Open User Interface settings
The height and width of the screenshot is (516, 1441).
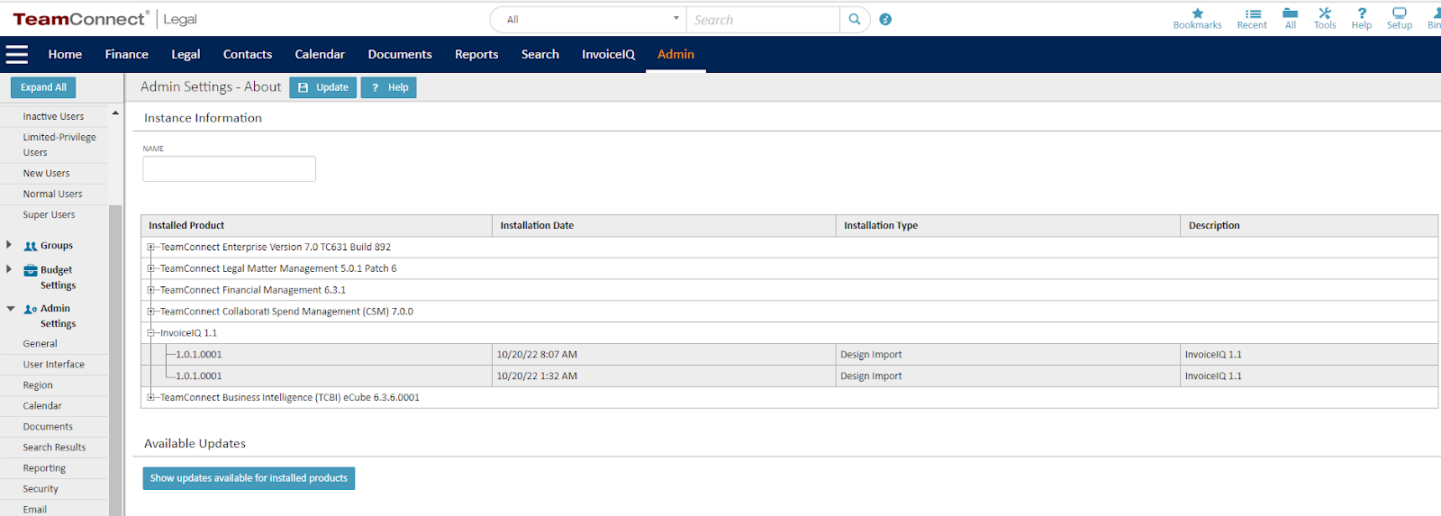[x=53, y=365]
